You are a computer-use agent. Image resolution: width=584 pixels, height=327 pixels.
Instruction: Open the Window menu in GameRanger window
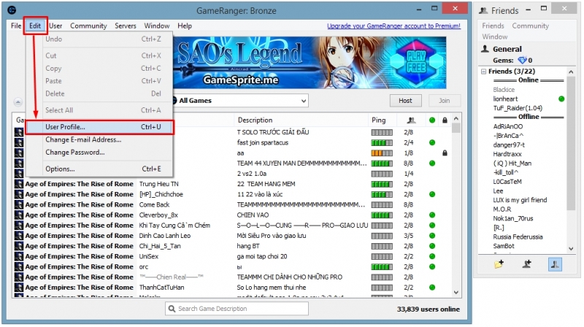point(157,26)
